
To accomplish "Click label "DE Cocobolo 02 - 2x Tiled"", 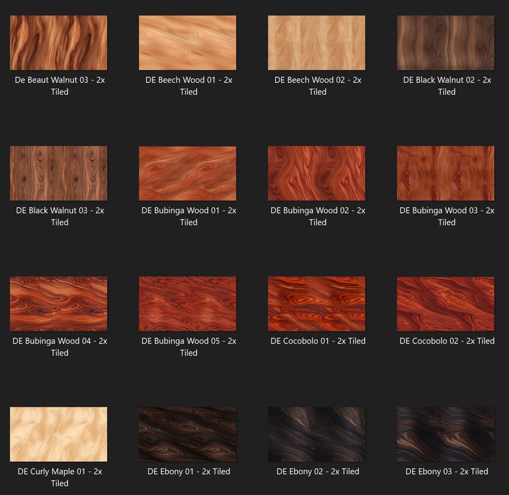I will coord(447,341).
